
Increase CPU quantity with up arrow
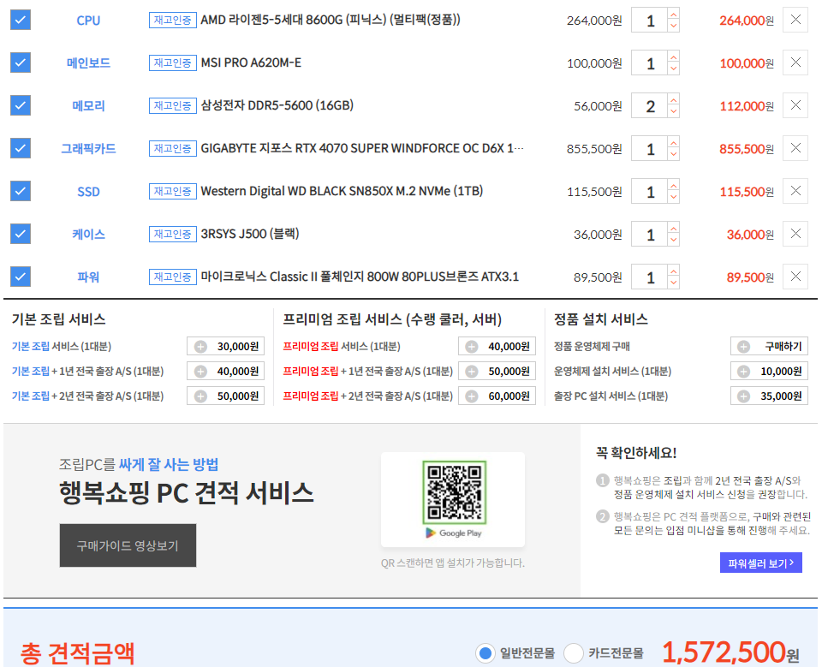(x=674, y=15)
